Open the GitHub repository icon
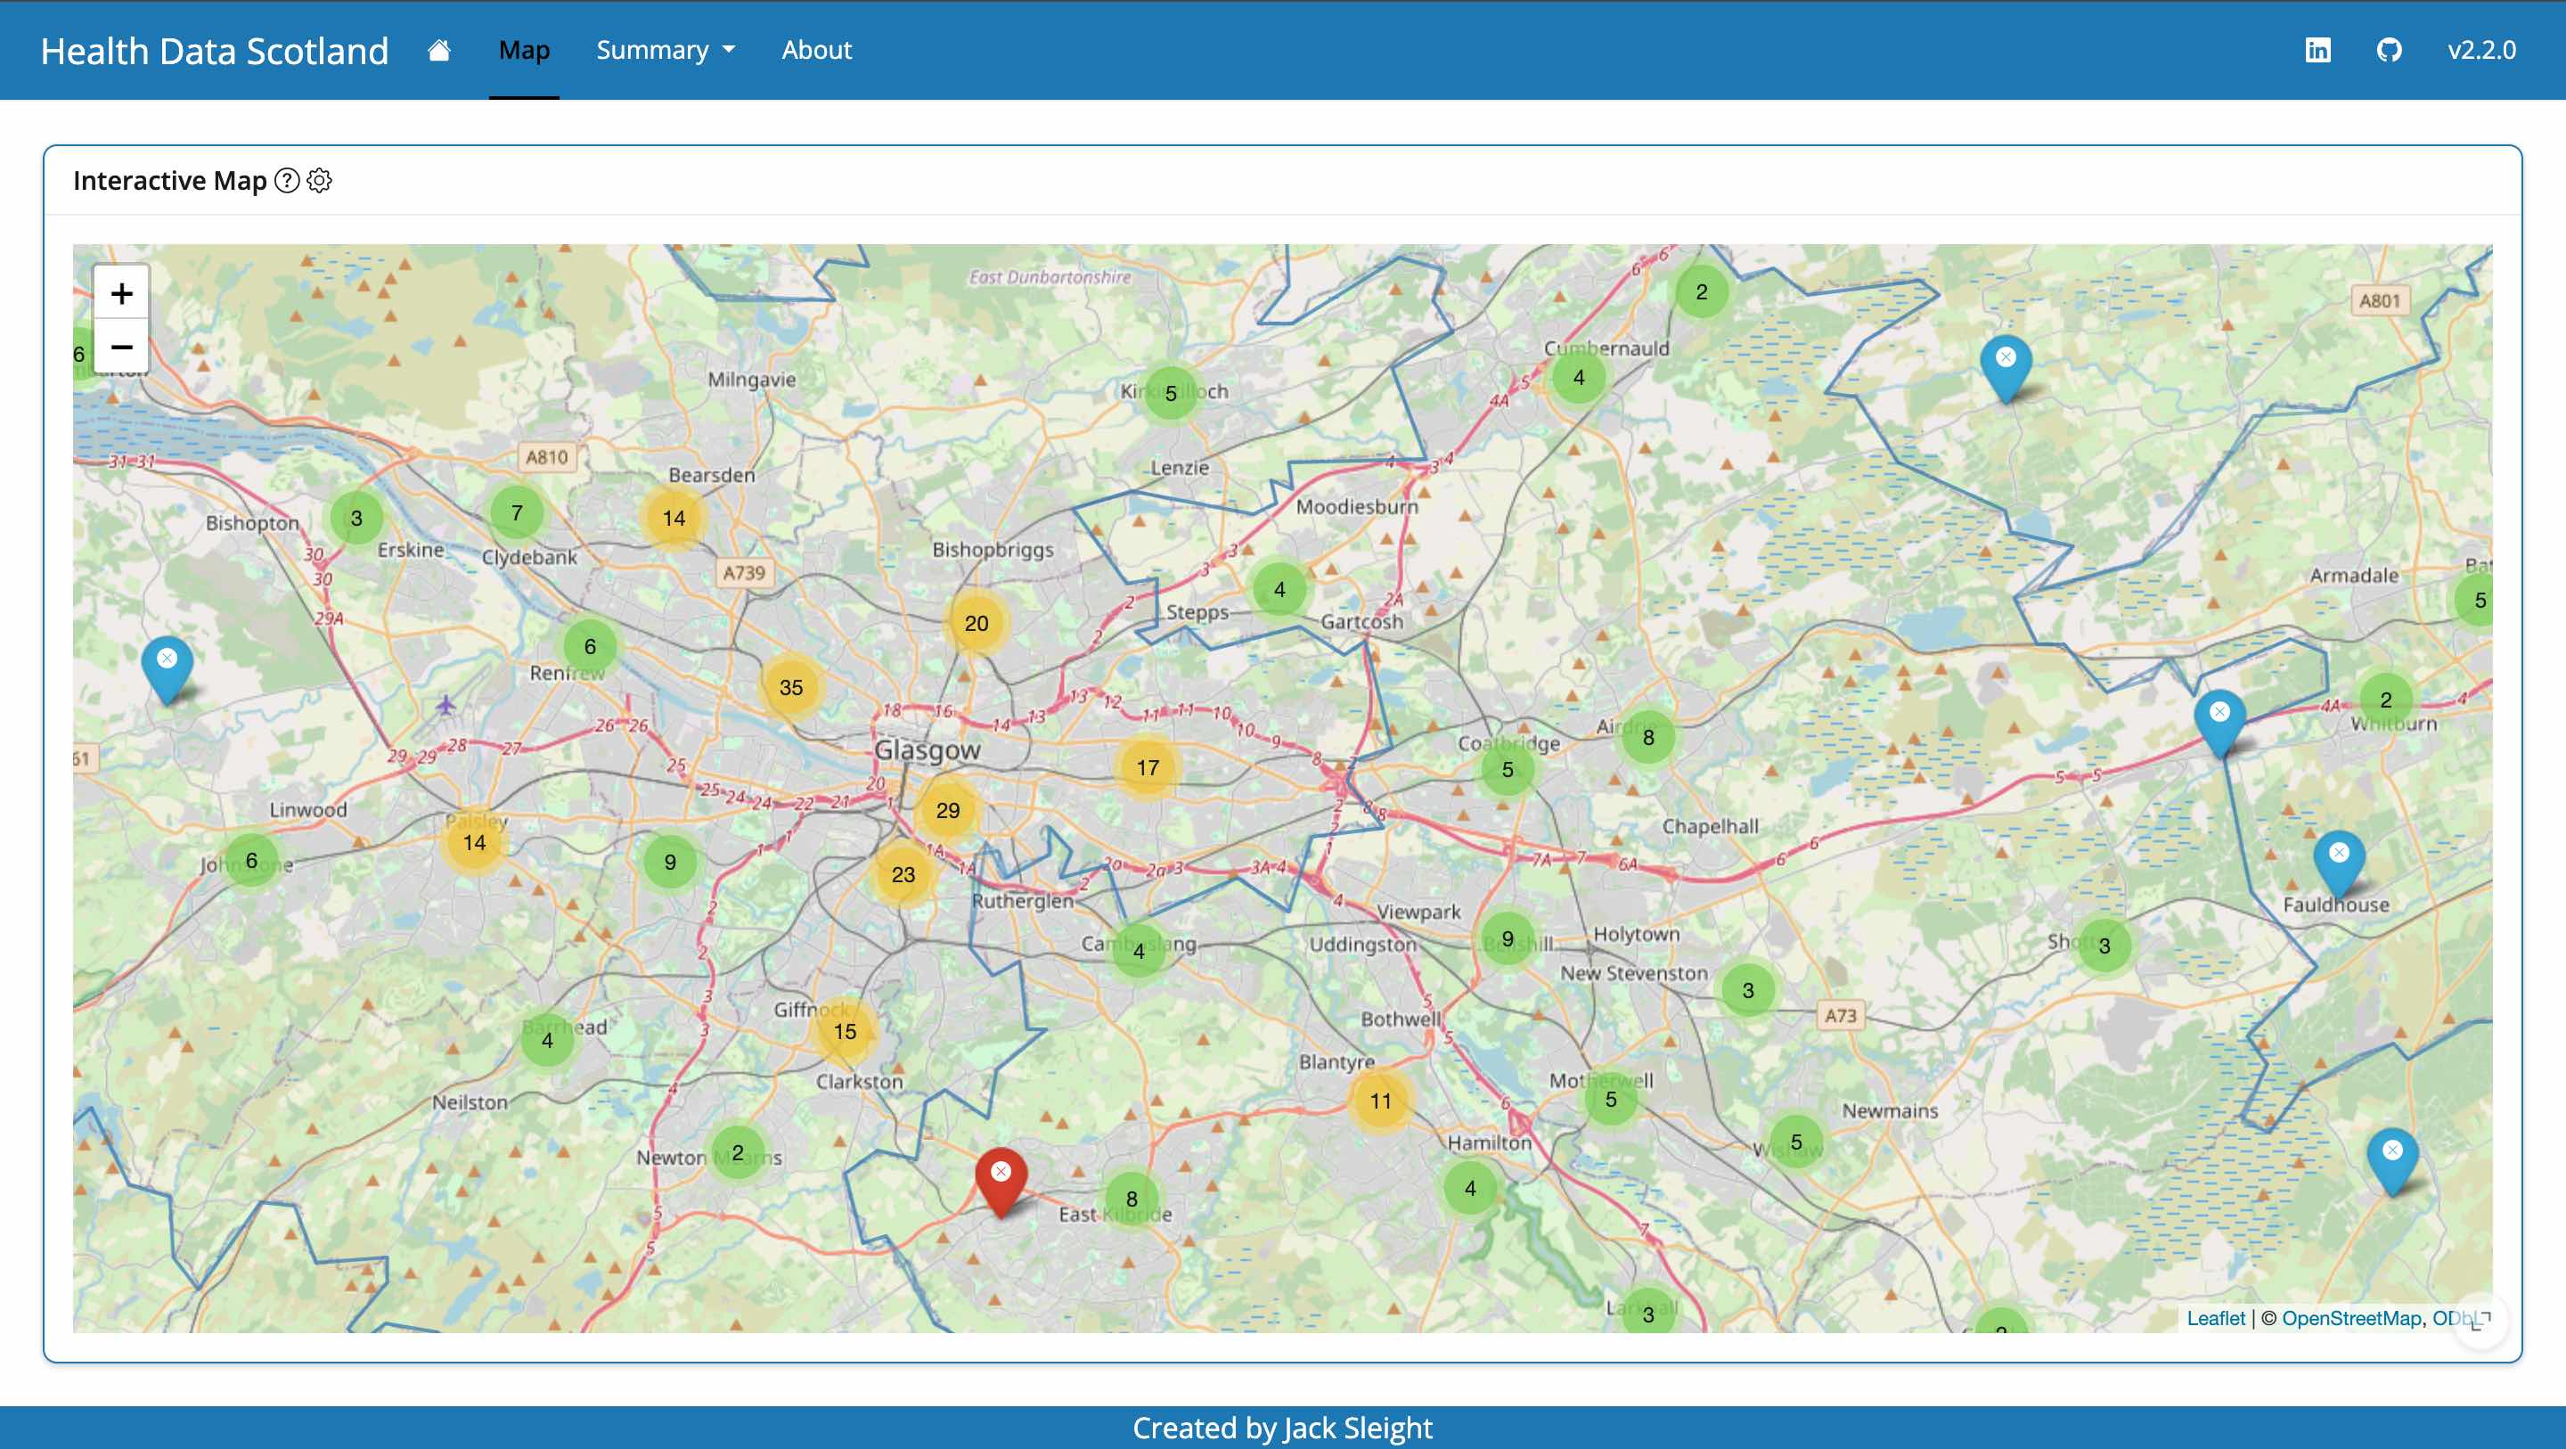2566x1449 pixels. pos(2389,50)
